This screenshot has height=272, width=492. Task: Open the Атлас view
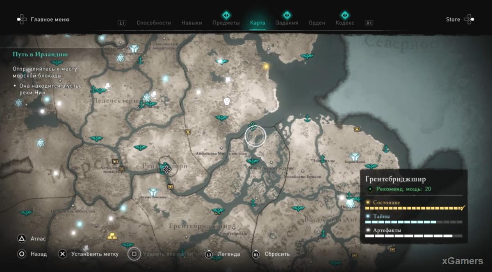(38, 238)
